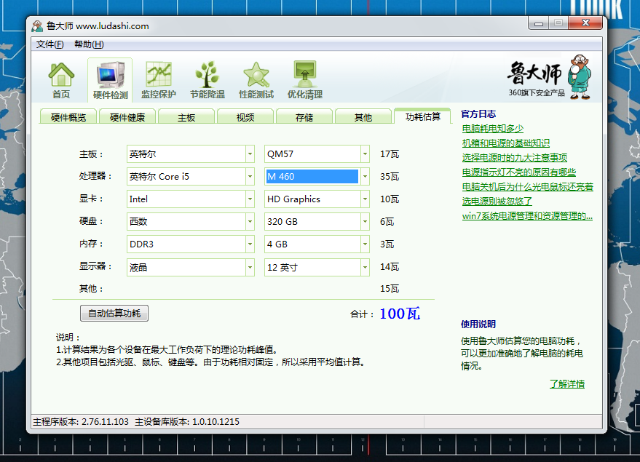Switch to the 硬件健康 tab

(127, 117)
